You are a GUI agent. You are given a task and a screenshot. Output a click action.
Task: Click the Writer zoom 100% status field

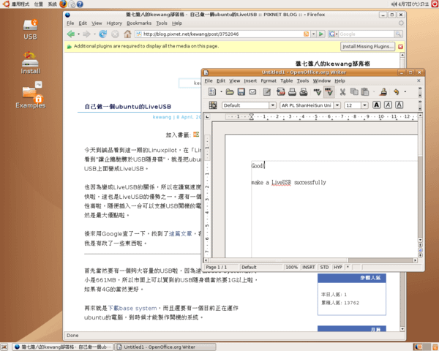tap(291, 268)
